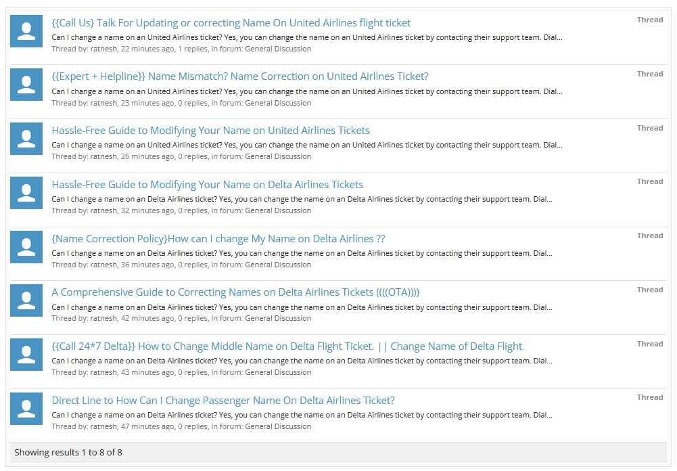
Task: Click 'Thread' label on the '{{Expert + Helpline}}' row
Action: (x=650, y=74)
